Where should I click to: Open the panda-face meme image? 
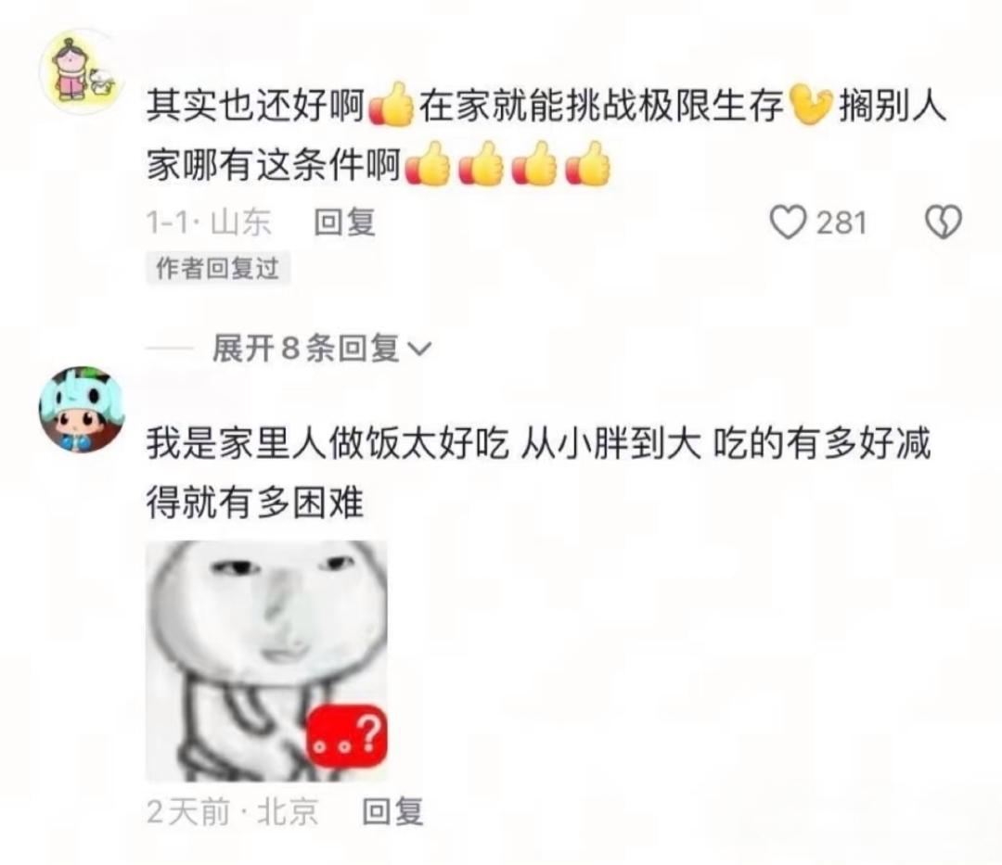(267, 661)
